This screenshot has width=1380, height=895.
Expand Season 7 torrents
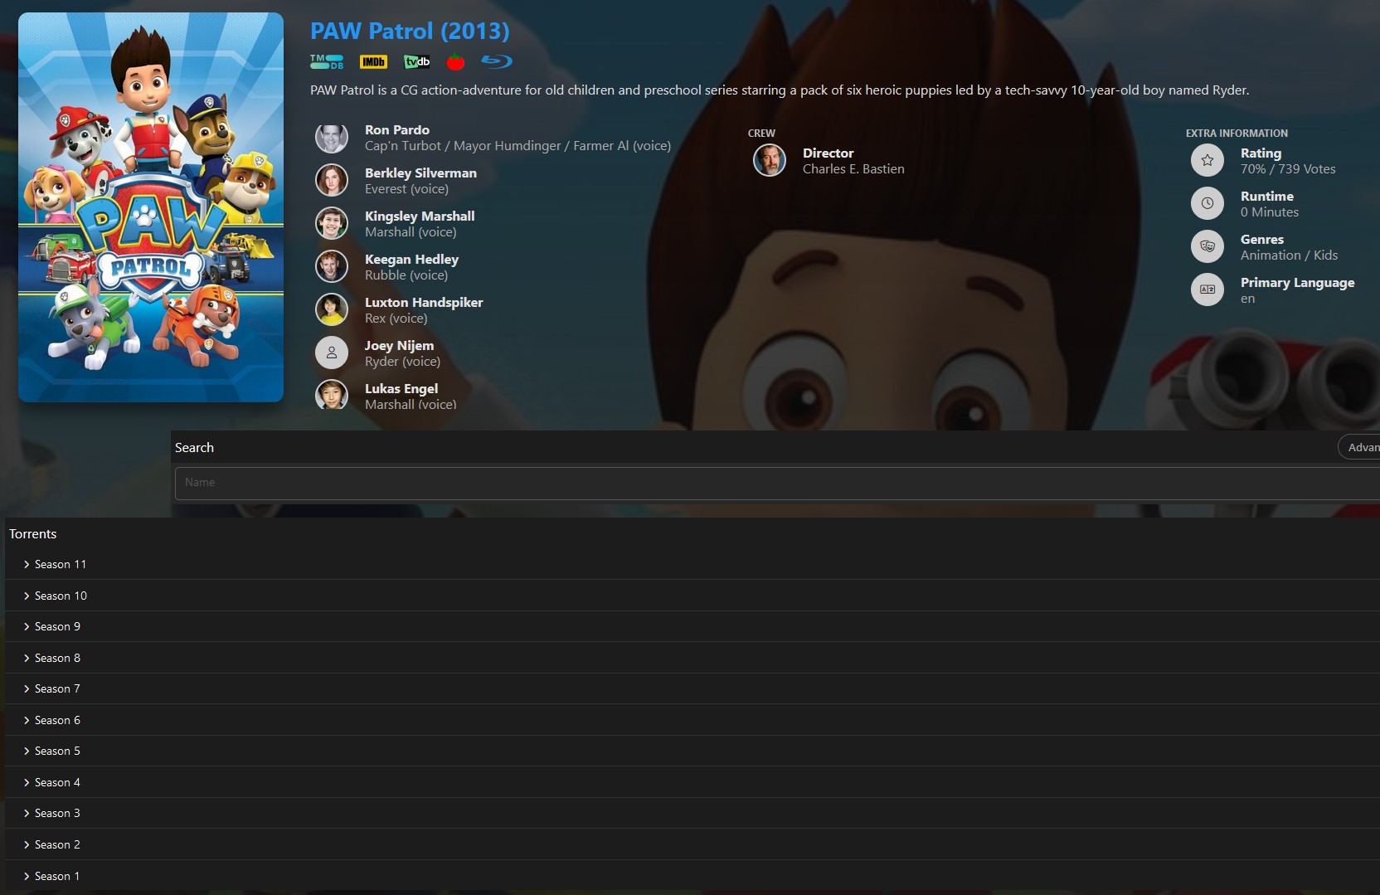pos(692,688)
